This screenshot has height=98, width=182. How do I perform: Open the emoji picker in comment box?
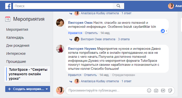(149, 90)
